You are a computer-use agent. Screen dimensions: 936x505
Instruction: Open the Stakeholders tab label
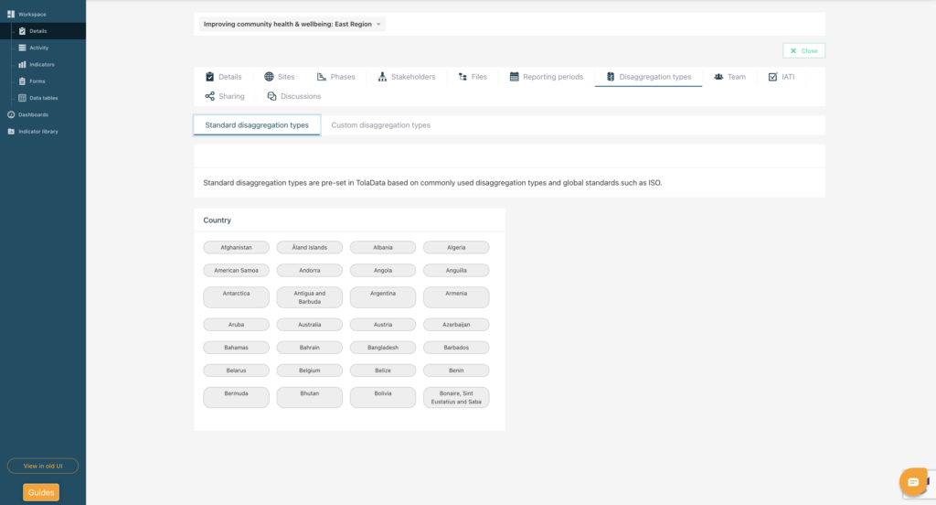click(x=413, y=77)
